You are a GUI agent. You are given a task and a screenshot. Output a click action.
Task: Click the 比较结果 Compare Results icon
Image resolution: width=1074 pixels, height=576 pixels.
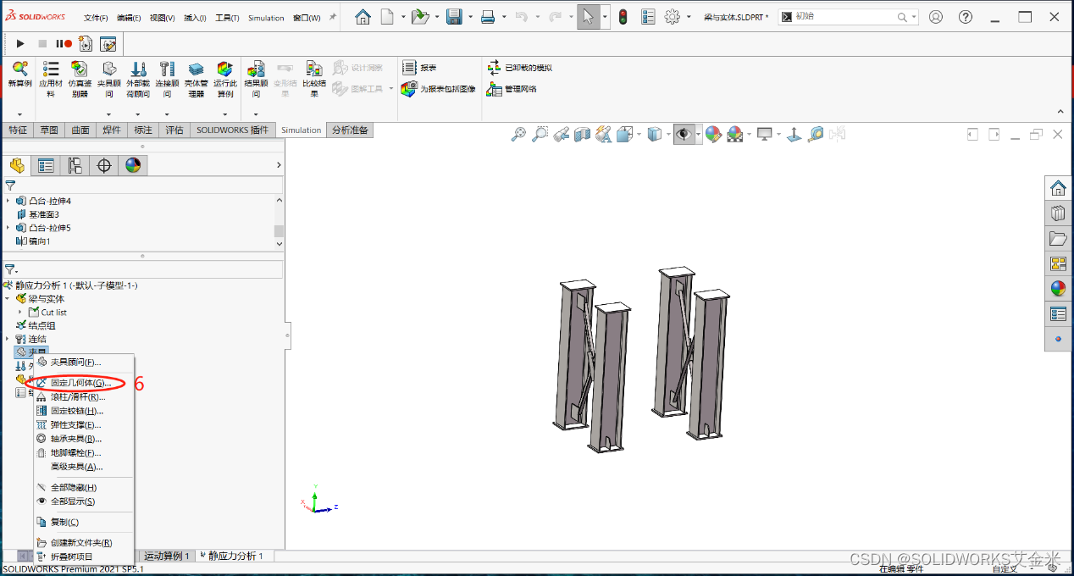pyautogui.click(x=314, y=69)
